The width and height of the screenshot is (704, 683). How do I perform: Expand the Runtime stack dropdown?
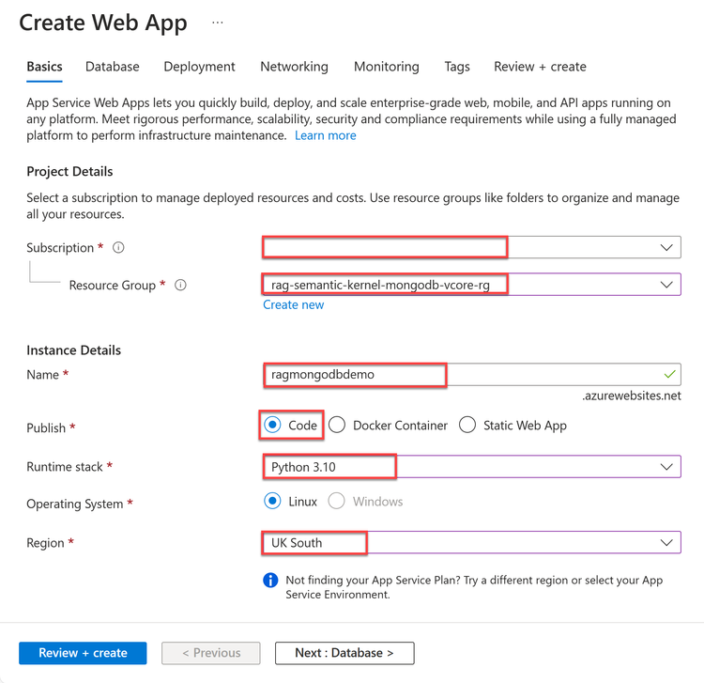coord(666,467)
